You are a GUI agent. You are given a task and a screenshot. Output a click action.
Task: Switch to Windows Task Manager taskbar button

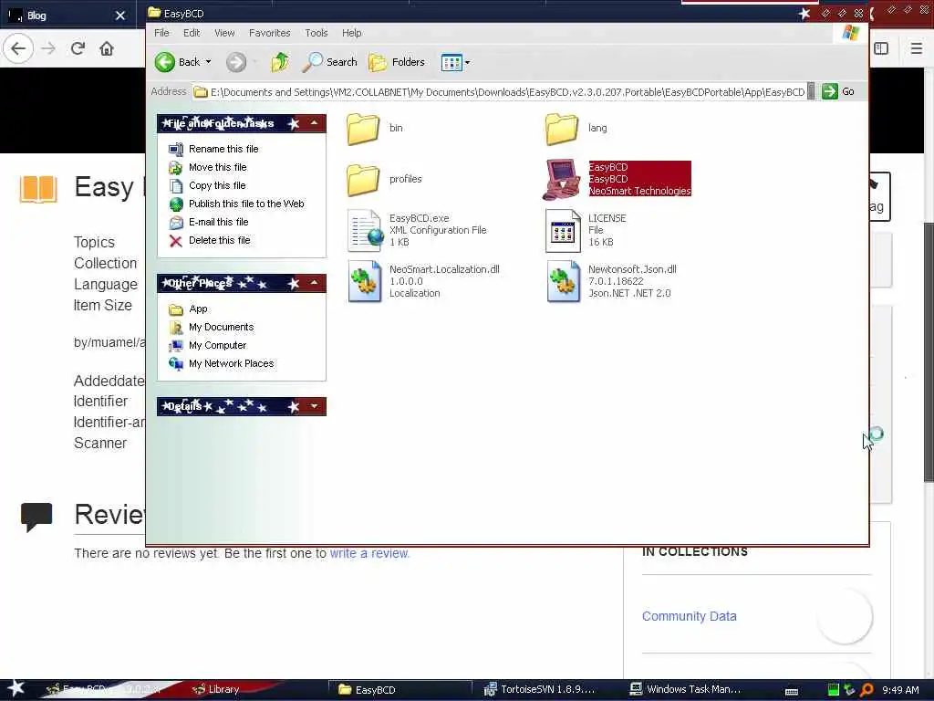tap(686, 690)
